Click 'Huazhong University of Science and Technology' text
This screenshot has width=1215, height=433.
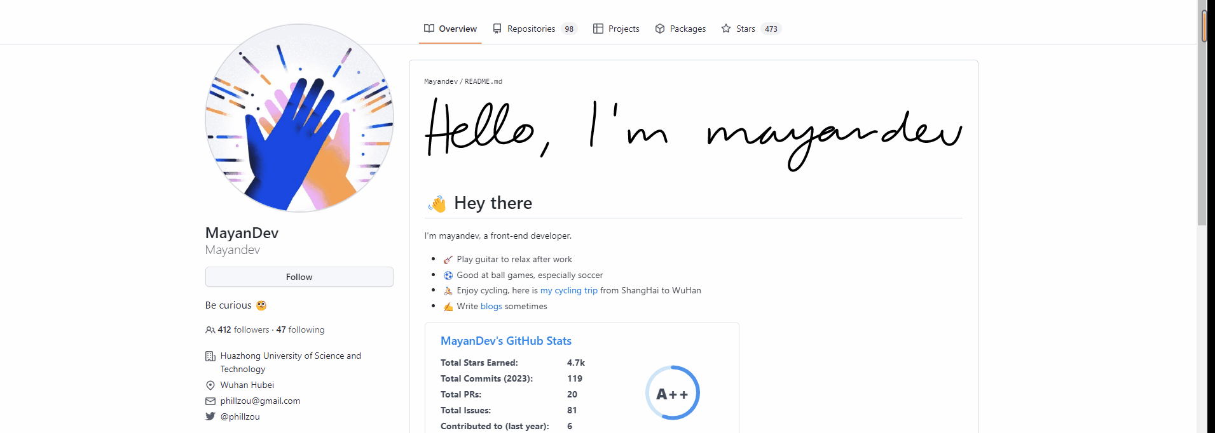pos(291,363)
